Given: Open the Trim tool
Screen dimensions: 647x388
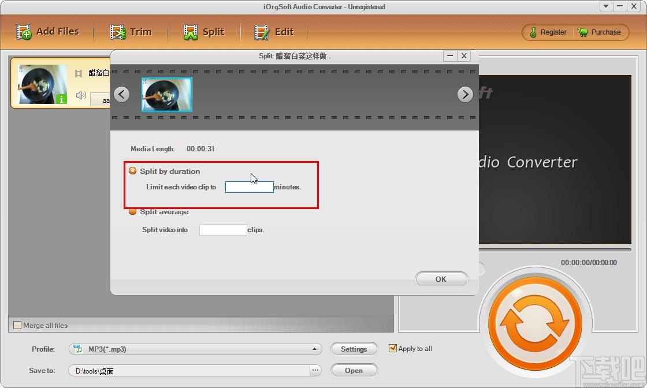Looking at the screenshot, I should pos(132,31).
